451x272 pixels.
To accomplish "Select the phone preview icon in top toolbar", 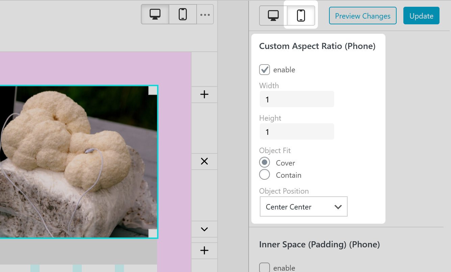I will (182, 14).
